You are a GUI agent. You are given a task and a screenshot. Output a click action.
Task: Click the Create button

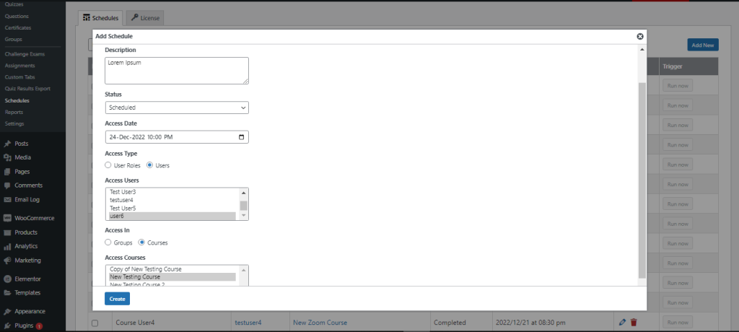(117, 299)
